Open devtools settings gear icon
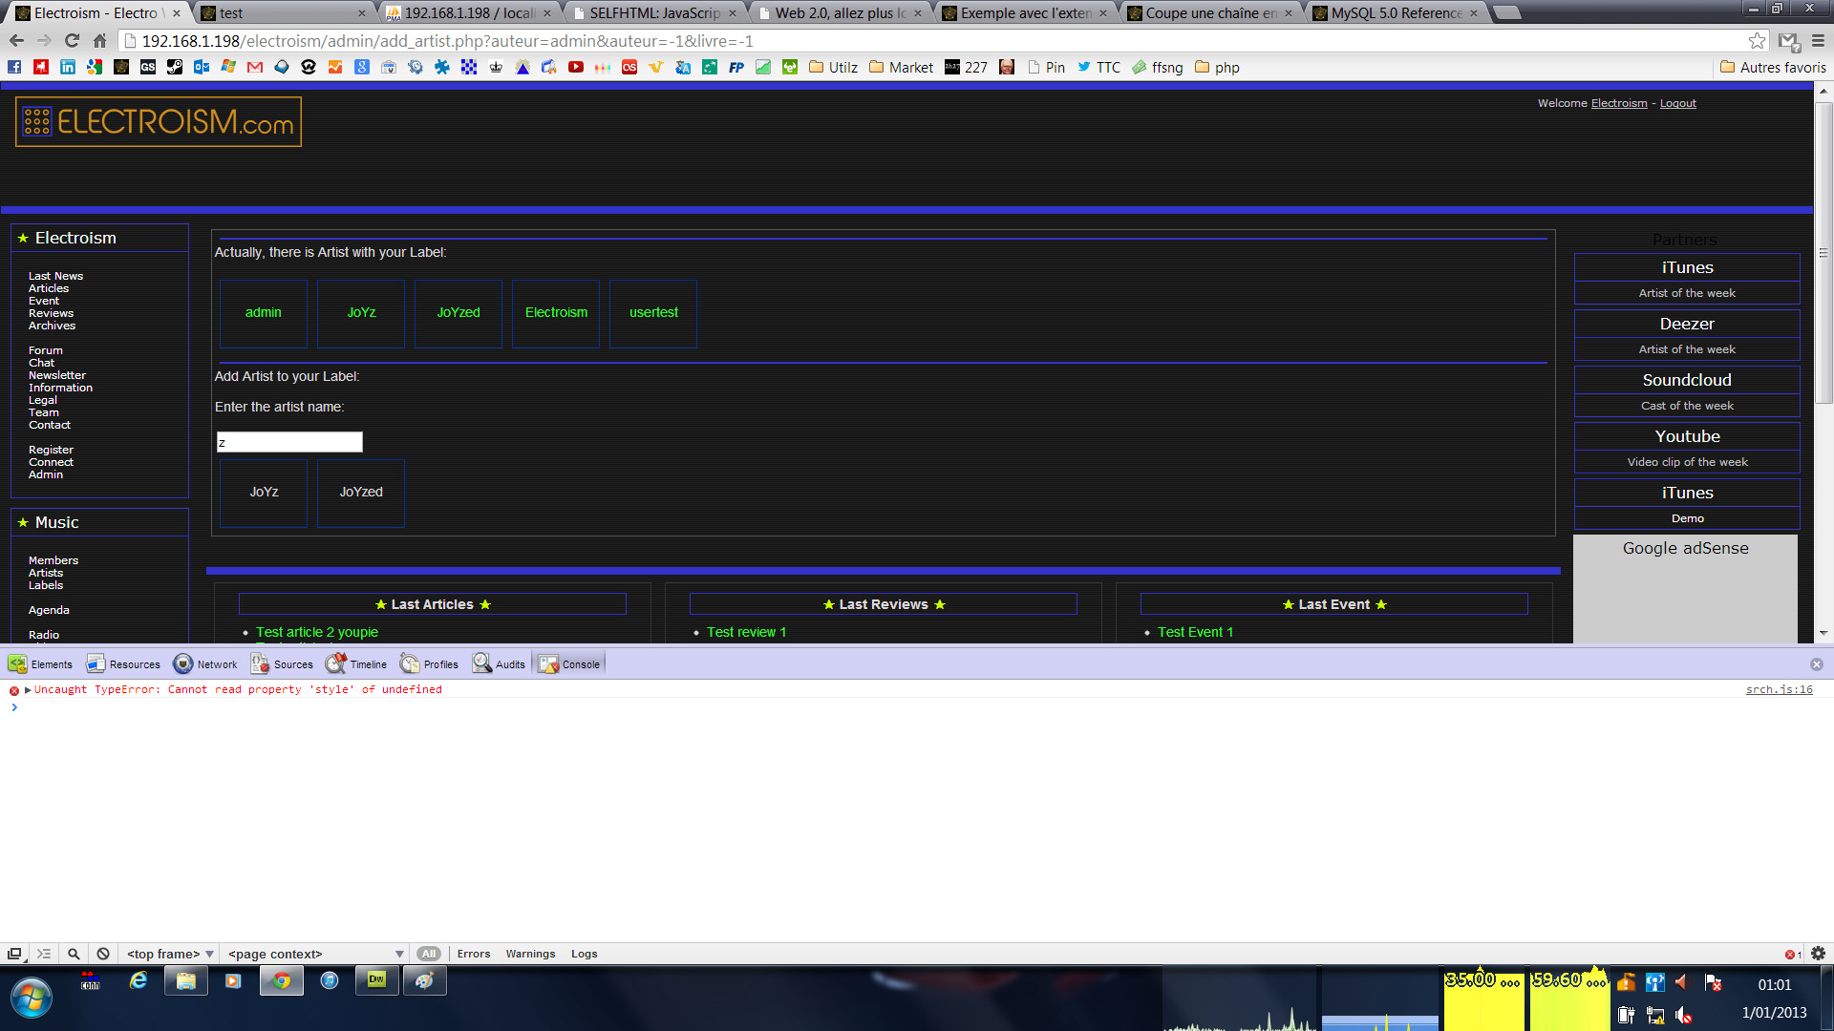This screenshot has height=1031, width=1834. pos(1818,954)
